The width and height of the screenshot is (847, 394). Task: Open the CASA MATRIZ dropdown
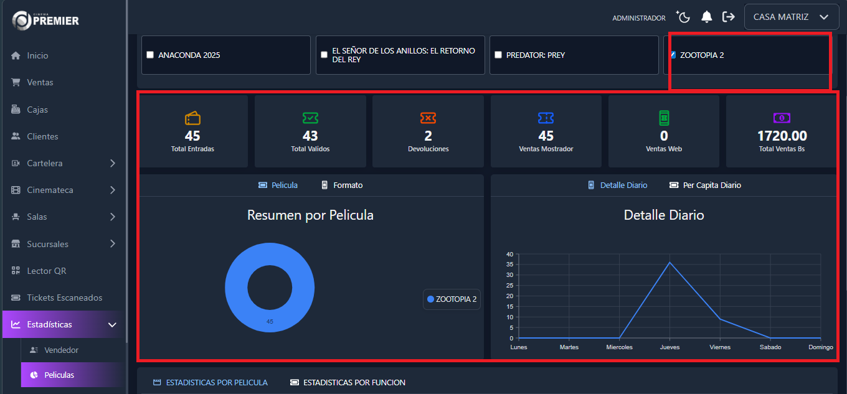click(791, 16)
